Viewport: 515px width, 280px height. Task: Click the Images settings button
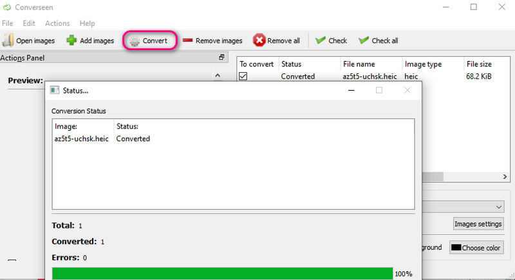pyautogui.click(x=478, y=224)
